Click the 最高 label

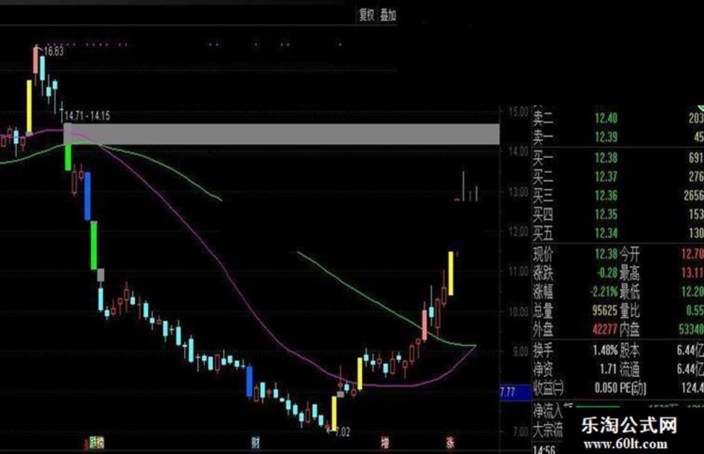click(630, 273)
